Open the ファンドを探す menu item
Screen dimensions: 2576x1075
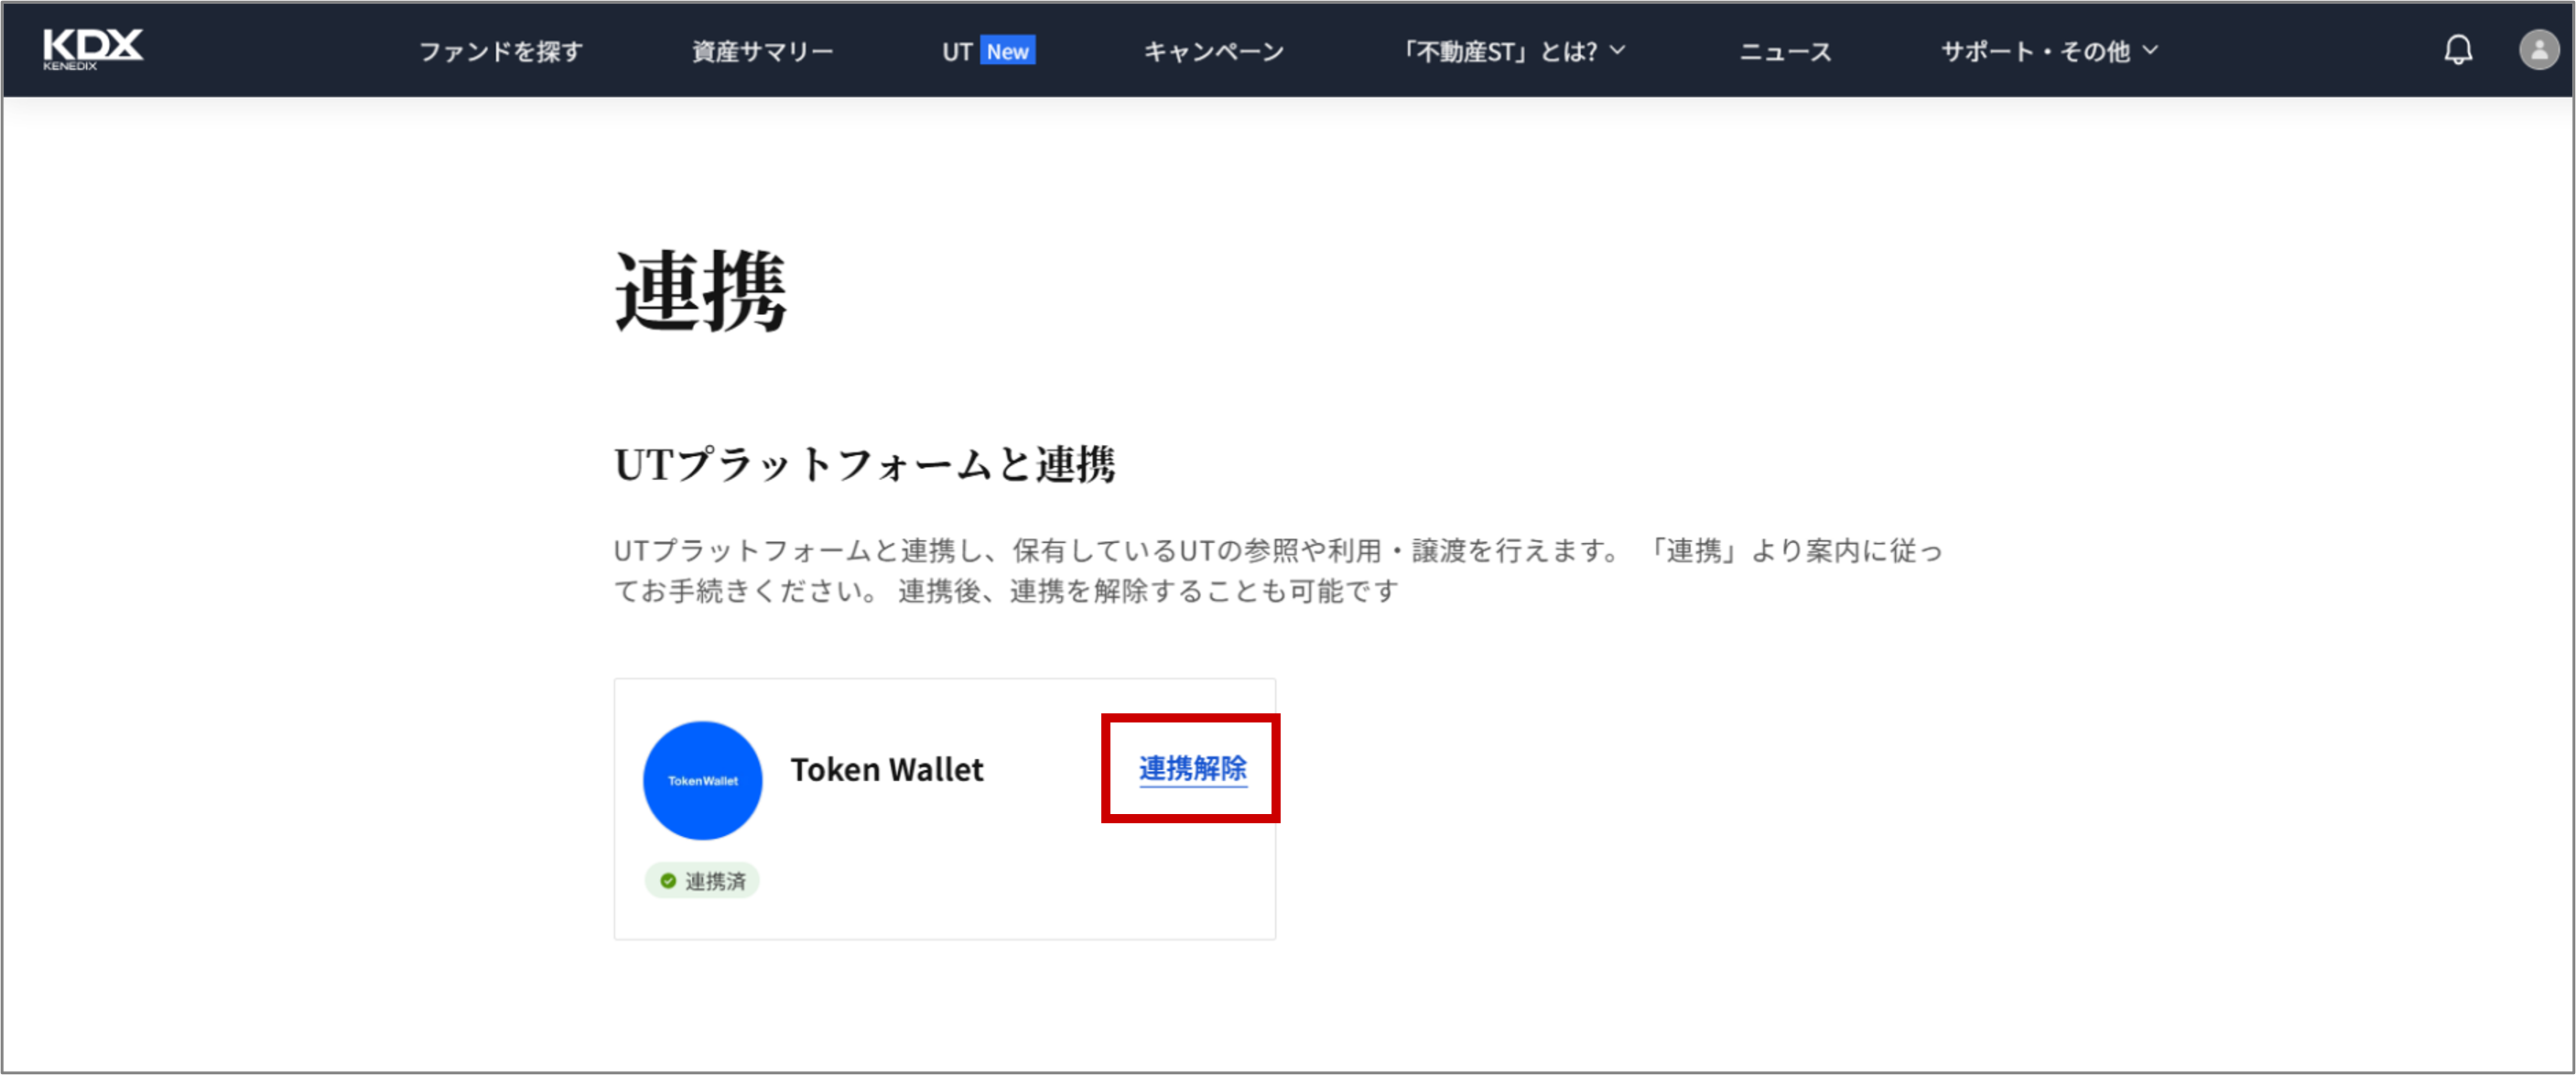pyautogui.click(x=500, y=51)
